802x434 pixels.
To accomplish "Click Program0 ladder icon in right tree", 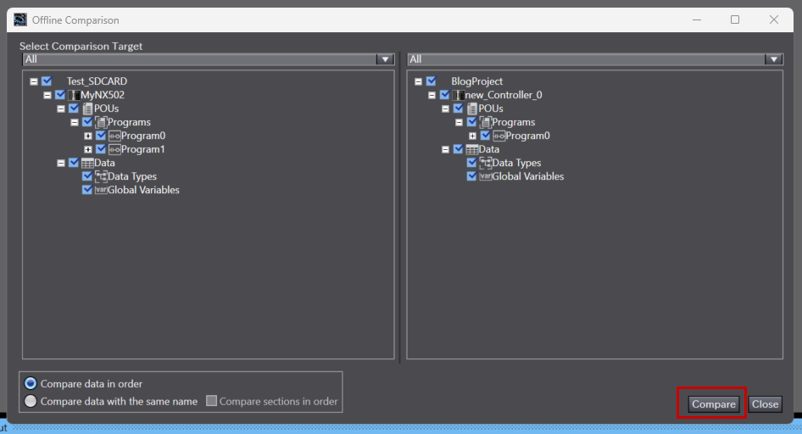I will pyautogui.click(x=499, y=136).
